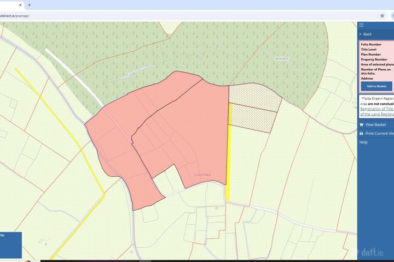Click the lower hatched plot on map
The image size is (394, 262).
(254, 119)
